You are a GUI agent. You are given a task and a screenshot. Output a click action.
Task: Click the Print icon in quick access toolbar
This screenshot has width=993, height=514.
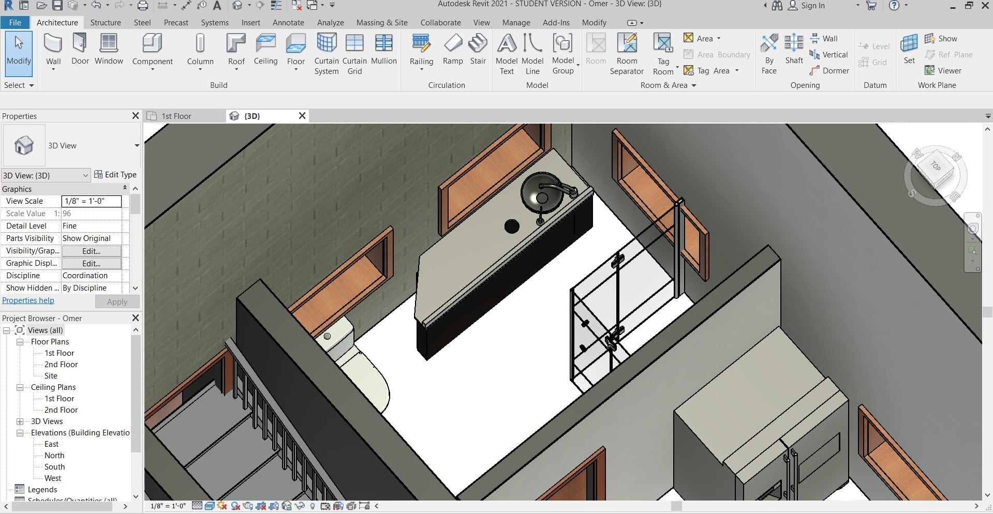tap(143, 6)
